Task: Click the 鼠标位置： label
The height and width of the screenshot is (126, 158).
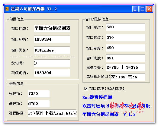Action: pos(95,68)
